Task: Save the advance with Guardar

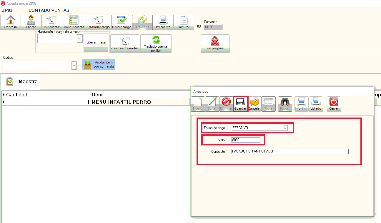Action: point(240,104)
